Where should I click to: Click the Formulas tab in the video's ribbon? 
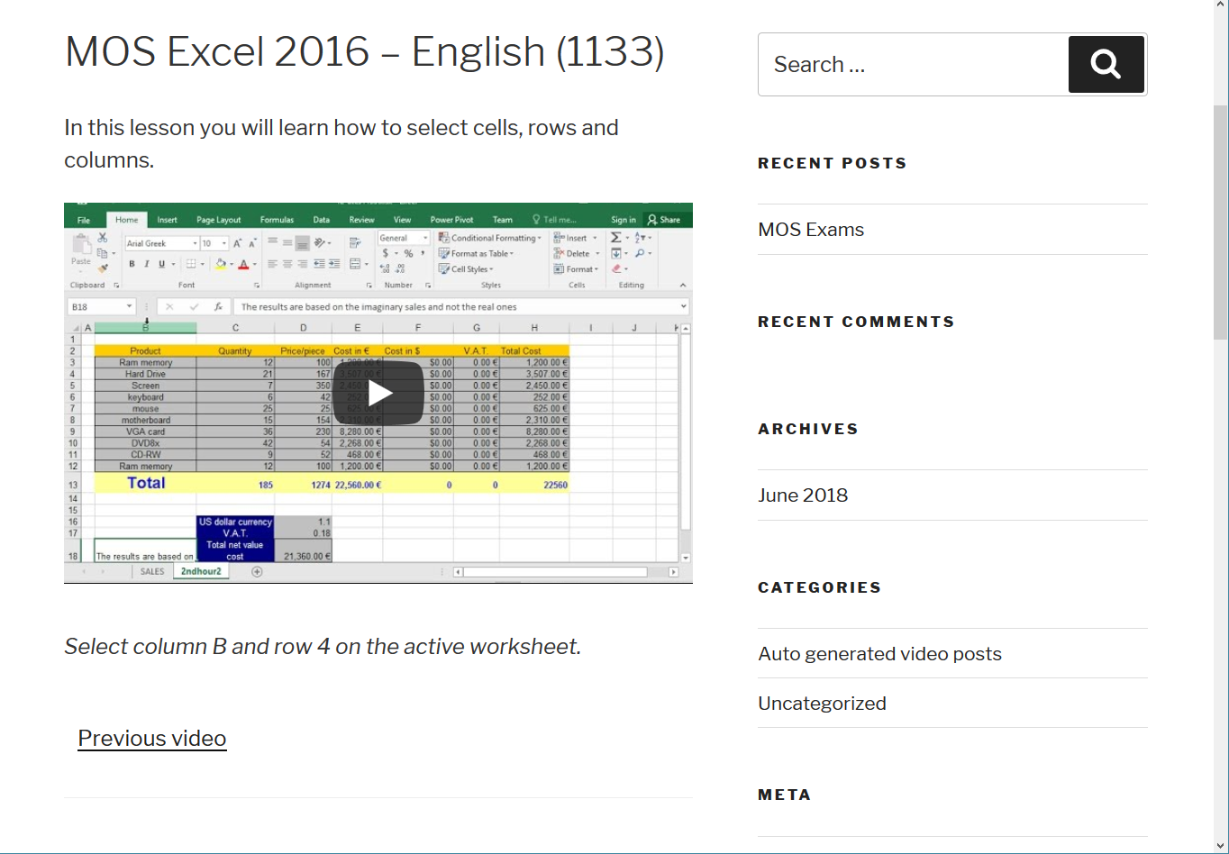pos(278,220)
